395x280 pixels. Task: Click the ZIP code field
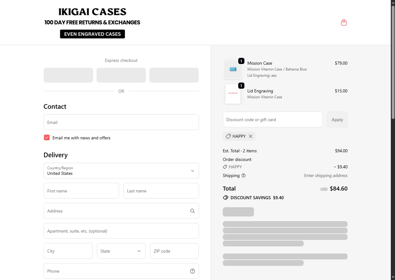pos(174,251)
